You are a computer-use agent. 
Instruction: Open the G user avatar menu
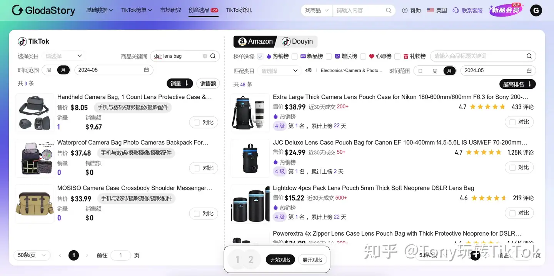[x=536, y=11]
